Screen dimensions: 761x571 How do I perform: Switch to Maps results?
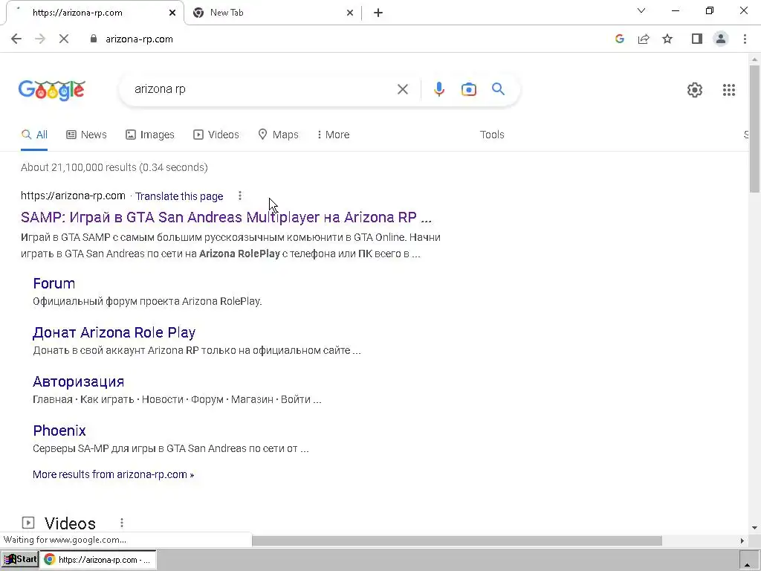278,135
